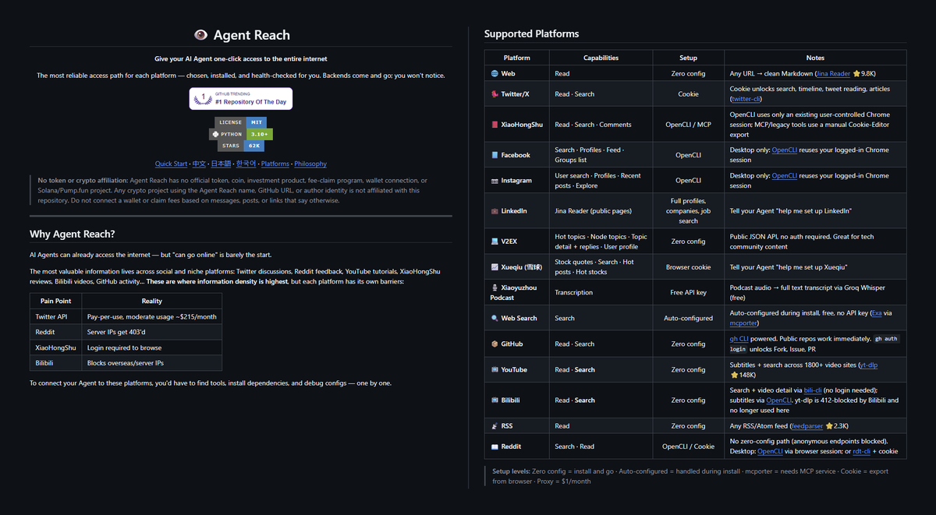Click the TV icon beside YouTube
The width and height of the screenshot is (936, 515).
pyautogui.click(x=495, y=369)
